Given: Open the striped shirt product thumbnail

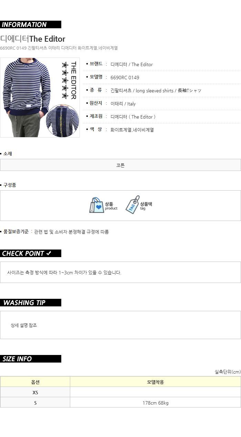Looking at the screenshot, I should coord(40,98).
